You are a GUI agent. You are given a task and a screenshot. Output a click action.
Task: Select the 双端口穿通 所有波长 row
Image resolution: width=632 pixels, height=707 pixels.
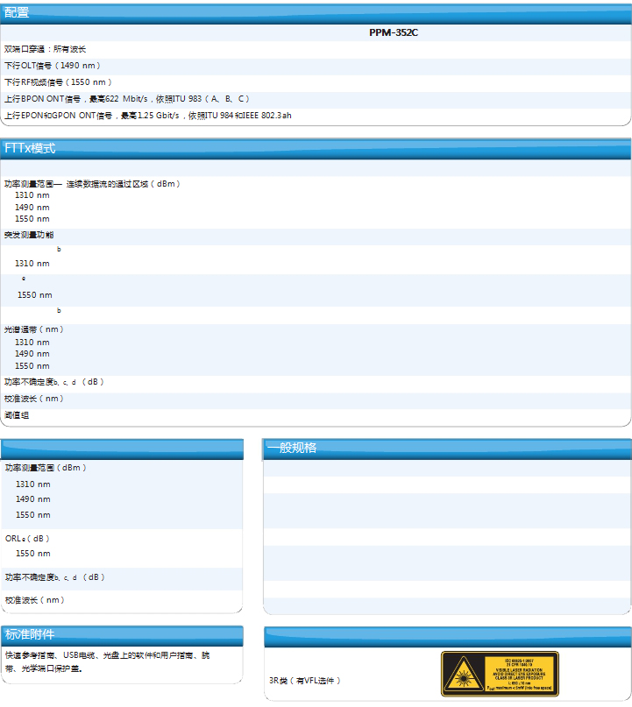(46, 49)
